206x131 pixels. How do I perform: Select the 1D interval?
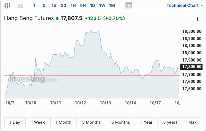coord(92,6)
